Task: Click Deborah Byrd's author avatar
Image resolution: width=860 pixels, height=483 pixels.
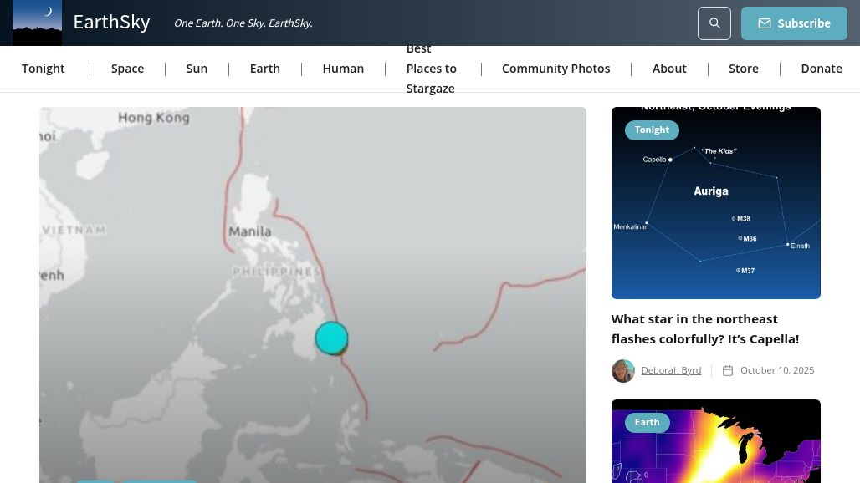Action: tap(622, 370)
